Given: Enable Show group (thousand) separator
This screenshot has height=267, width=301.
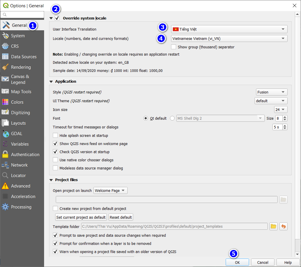Looking at the screenshot, I should coord(173,47).
